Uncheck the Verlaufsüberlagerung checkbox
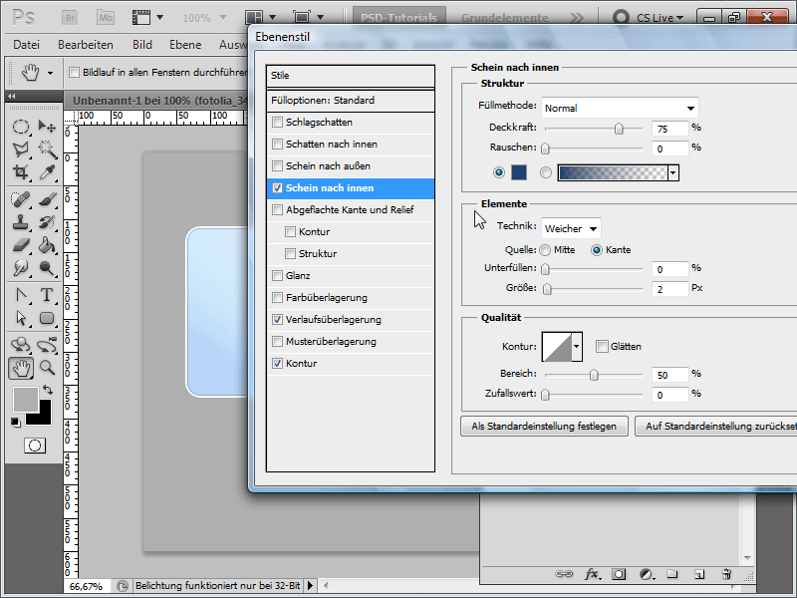This screenshot has width=797, height=598. coord(277,319)
